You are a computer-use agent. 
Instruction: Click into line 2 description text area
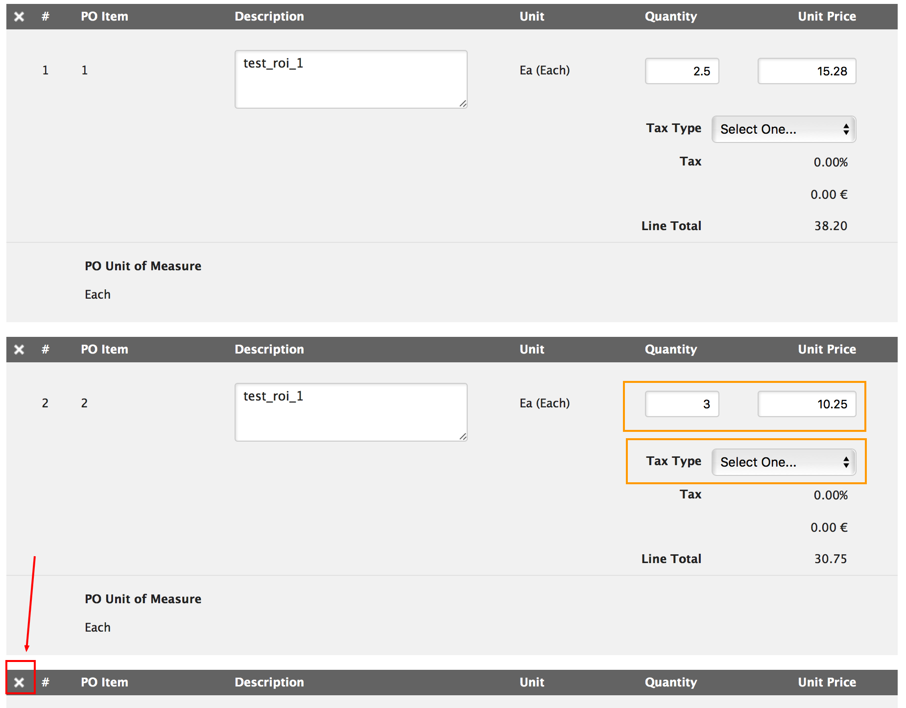(x=351, y=412)
